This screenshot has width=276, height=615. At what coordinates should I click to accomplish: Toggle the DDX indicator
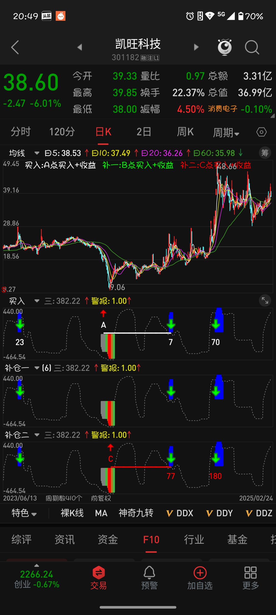[x=180, y=513]
